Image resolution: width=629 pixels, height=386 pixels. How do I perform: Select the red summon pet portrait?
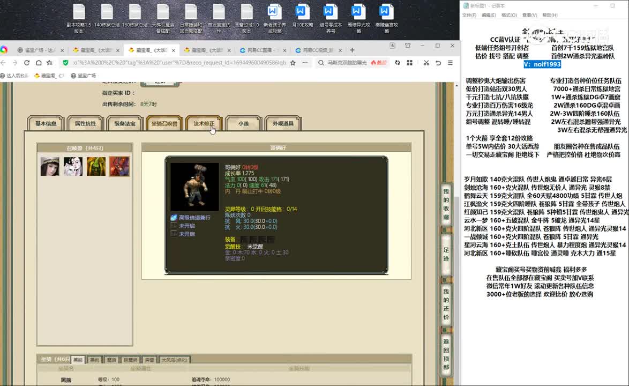[x=119, y=166]
